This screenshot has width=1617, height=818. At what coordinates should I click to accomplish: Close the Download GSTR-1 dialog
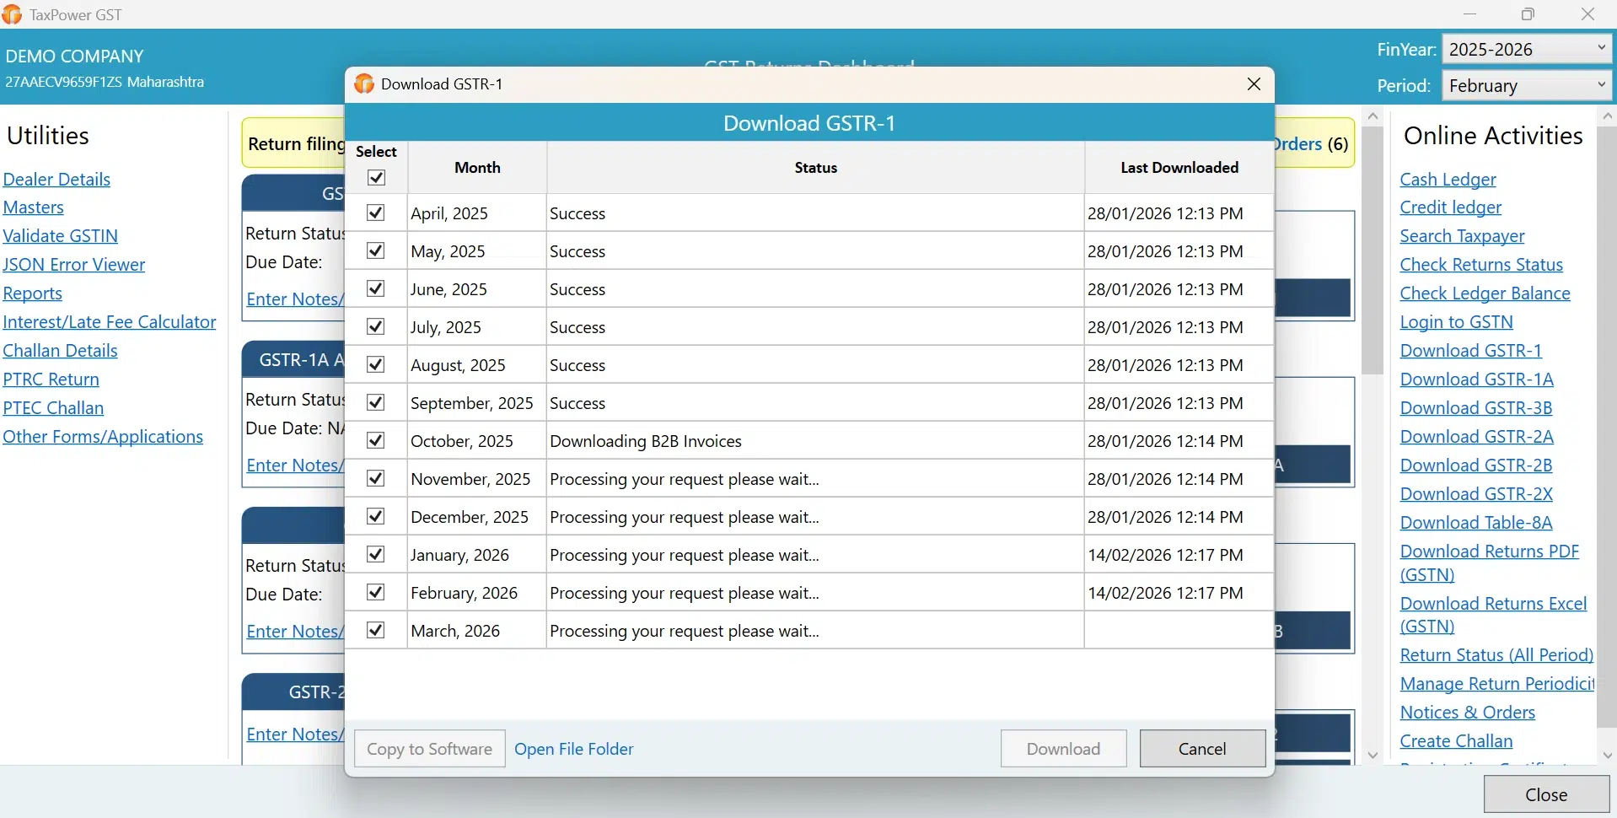tap(1254, 84)
